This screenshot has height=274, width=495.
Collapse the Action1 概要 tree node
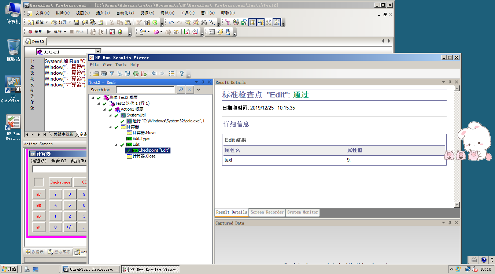pyautogui.click(x=105, y=110)
